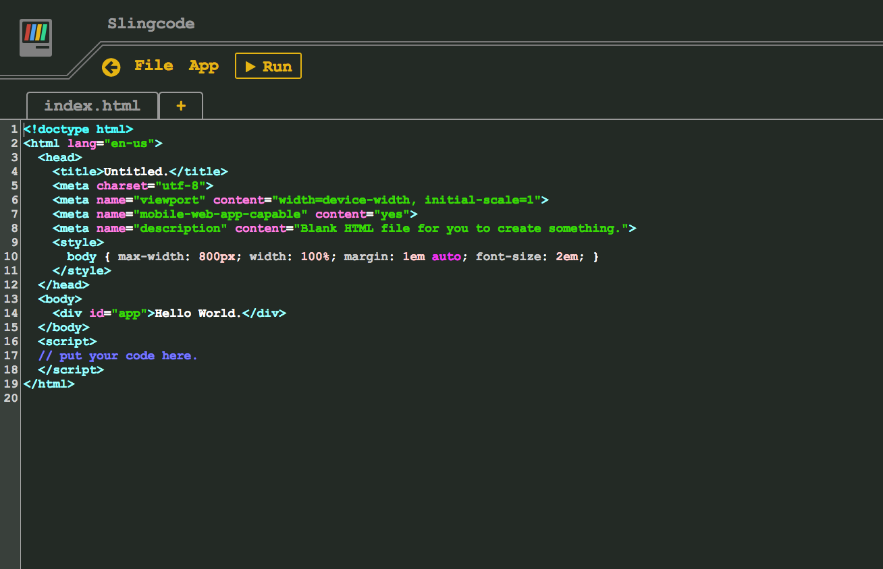Click the "font-size: 2em" declaration
Viewport: 883px width, 569px height.
coord(527,256)
